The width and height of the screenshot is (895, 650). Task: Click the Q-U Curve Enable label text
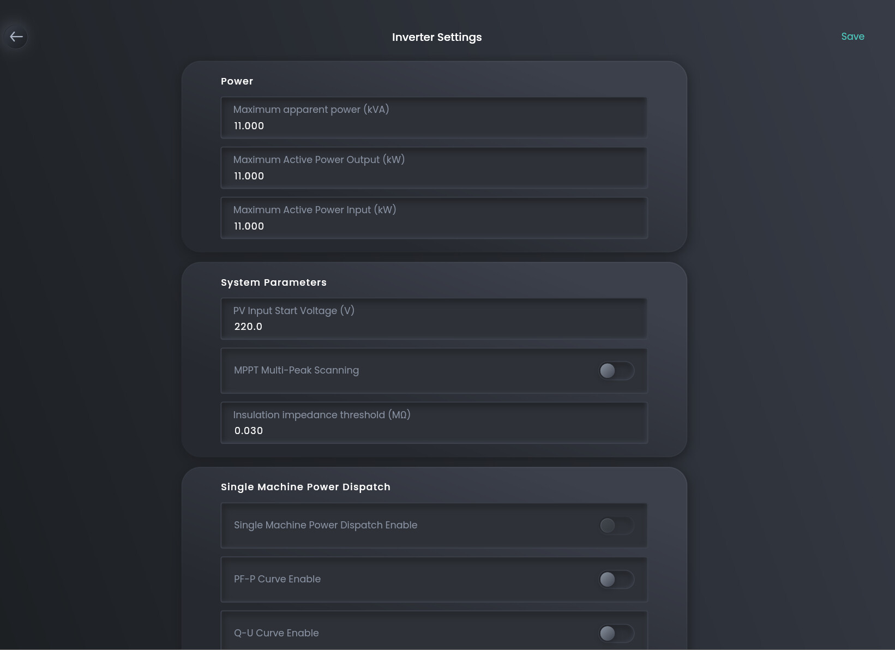tap(276, 633)
